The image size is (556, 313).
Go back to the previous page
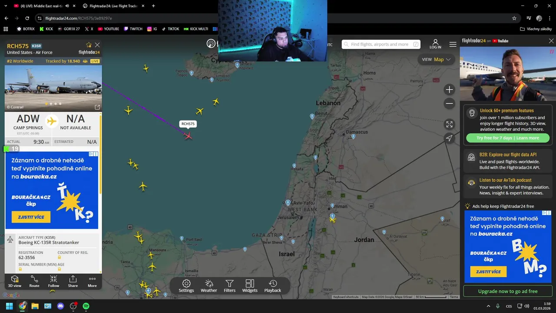coord(6,18)
